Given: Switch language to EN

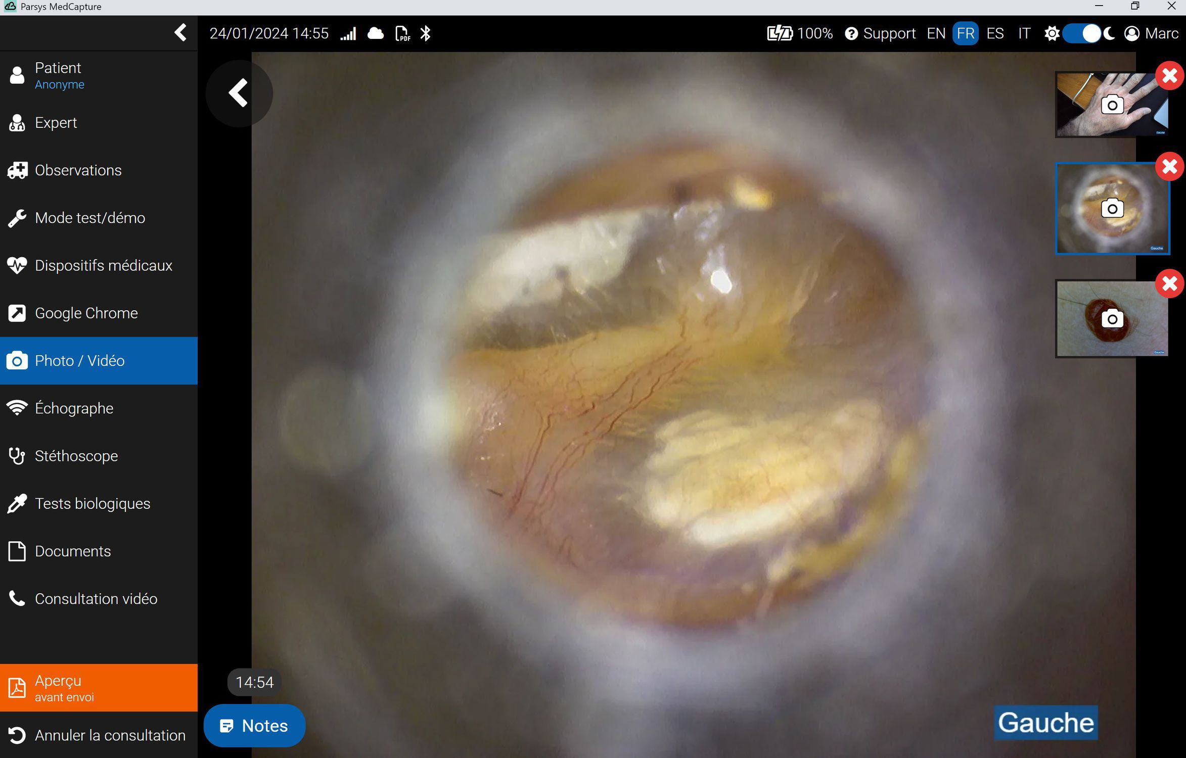Looking at the screenshot, I should tap(936, 34).
